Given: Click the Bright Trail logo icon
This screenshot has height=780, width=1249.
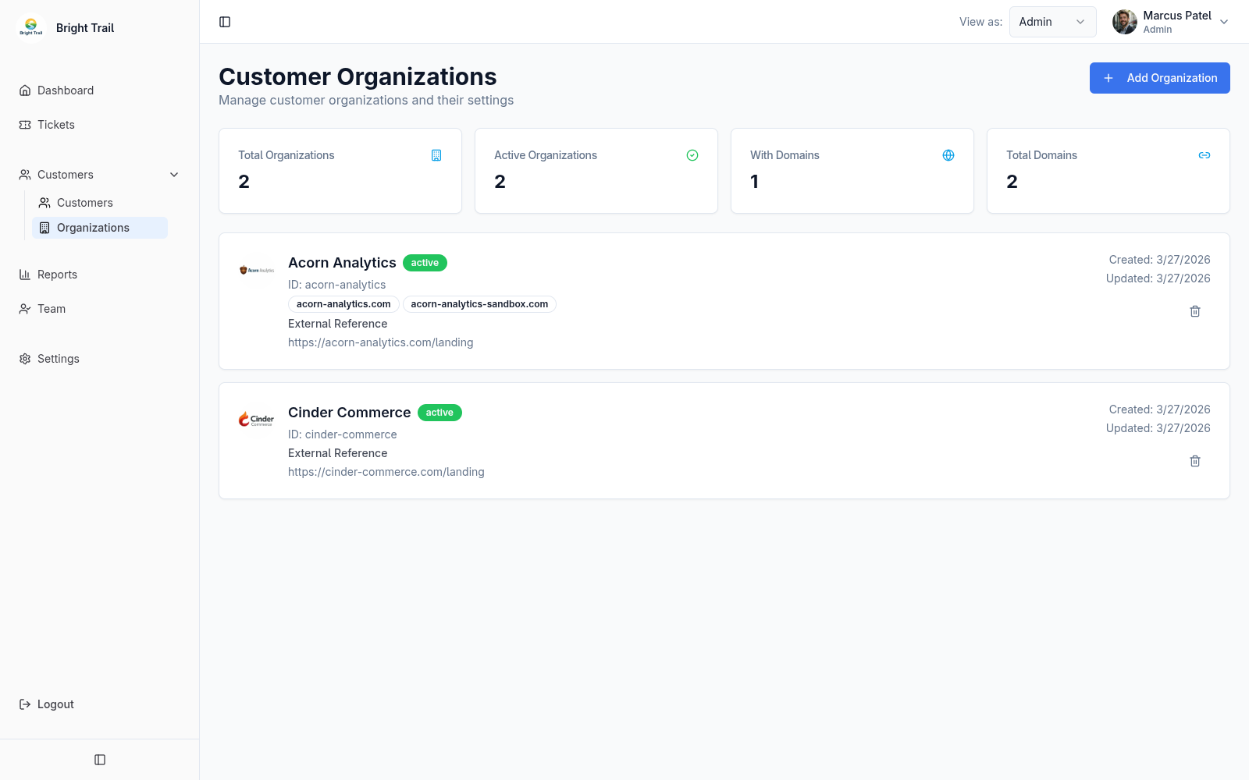Looking at the screenshot, I should click(31, 27).
